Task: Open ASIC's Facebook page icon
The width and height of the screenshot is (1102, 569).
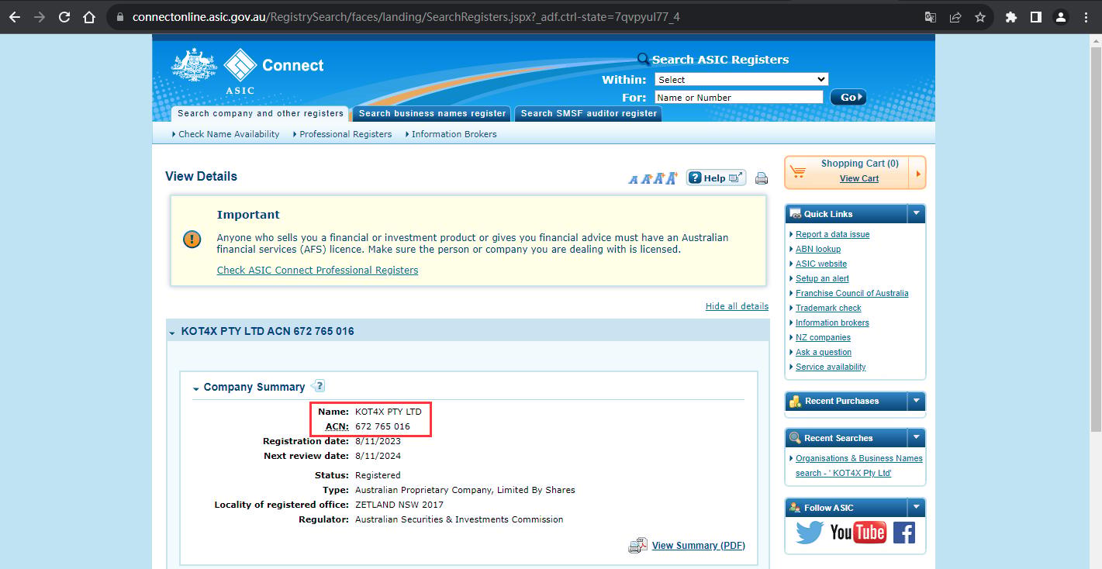Action: pos(904,533)
